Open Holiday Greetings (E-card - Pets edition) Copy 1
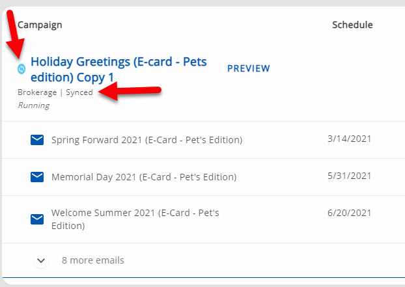Screen dimensions: 405x287 point(118,69)
